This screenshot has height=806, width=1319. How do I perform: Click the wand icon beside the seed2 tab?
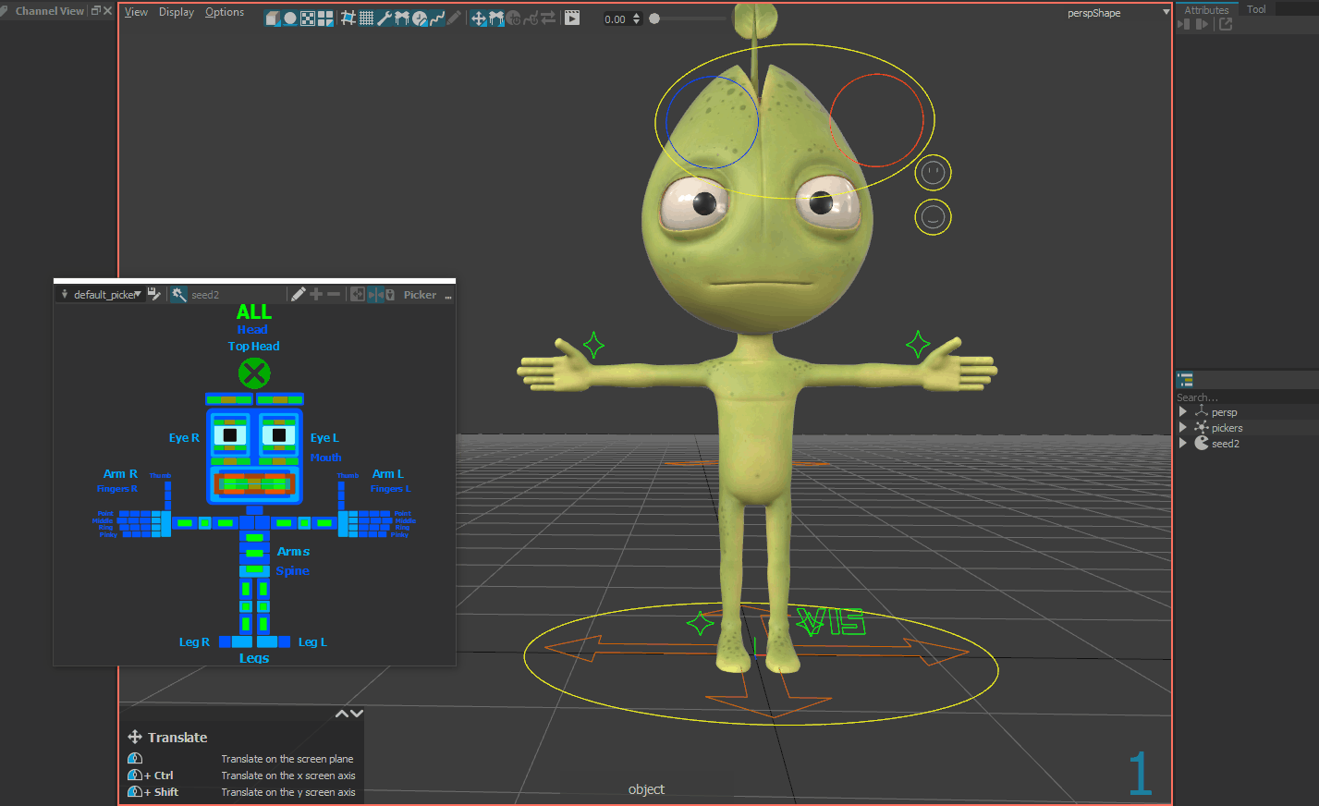177,294
